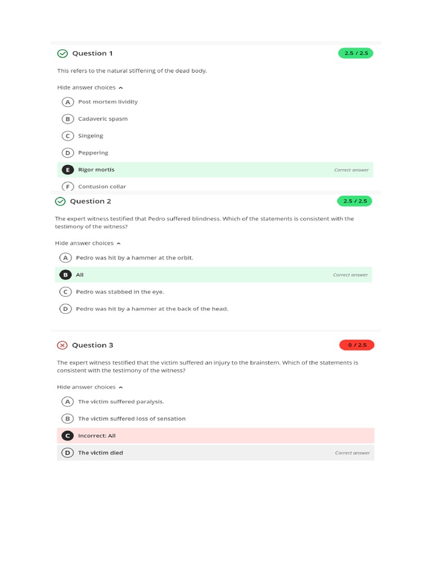The width and height of the screenshot is (432, 576).
Task: Click the Question 3 red X icon
Action: [62, 345]
